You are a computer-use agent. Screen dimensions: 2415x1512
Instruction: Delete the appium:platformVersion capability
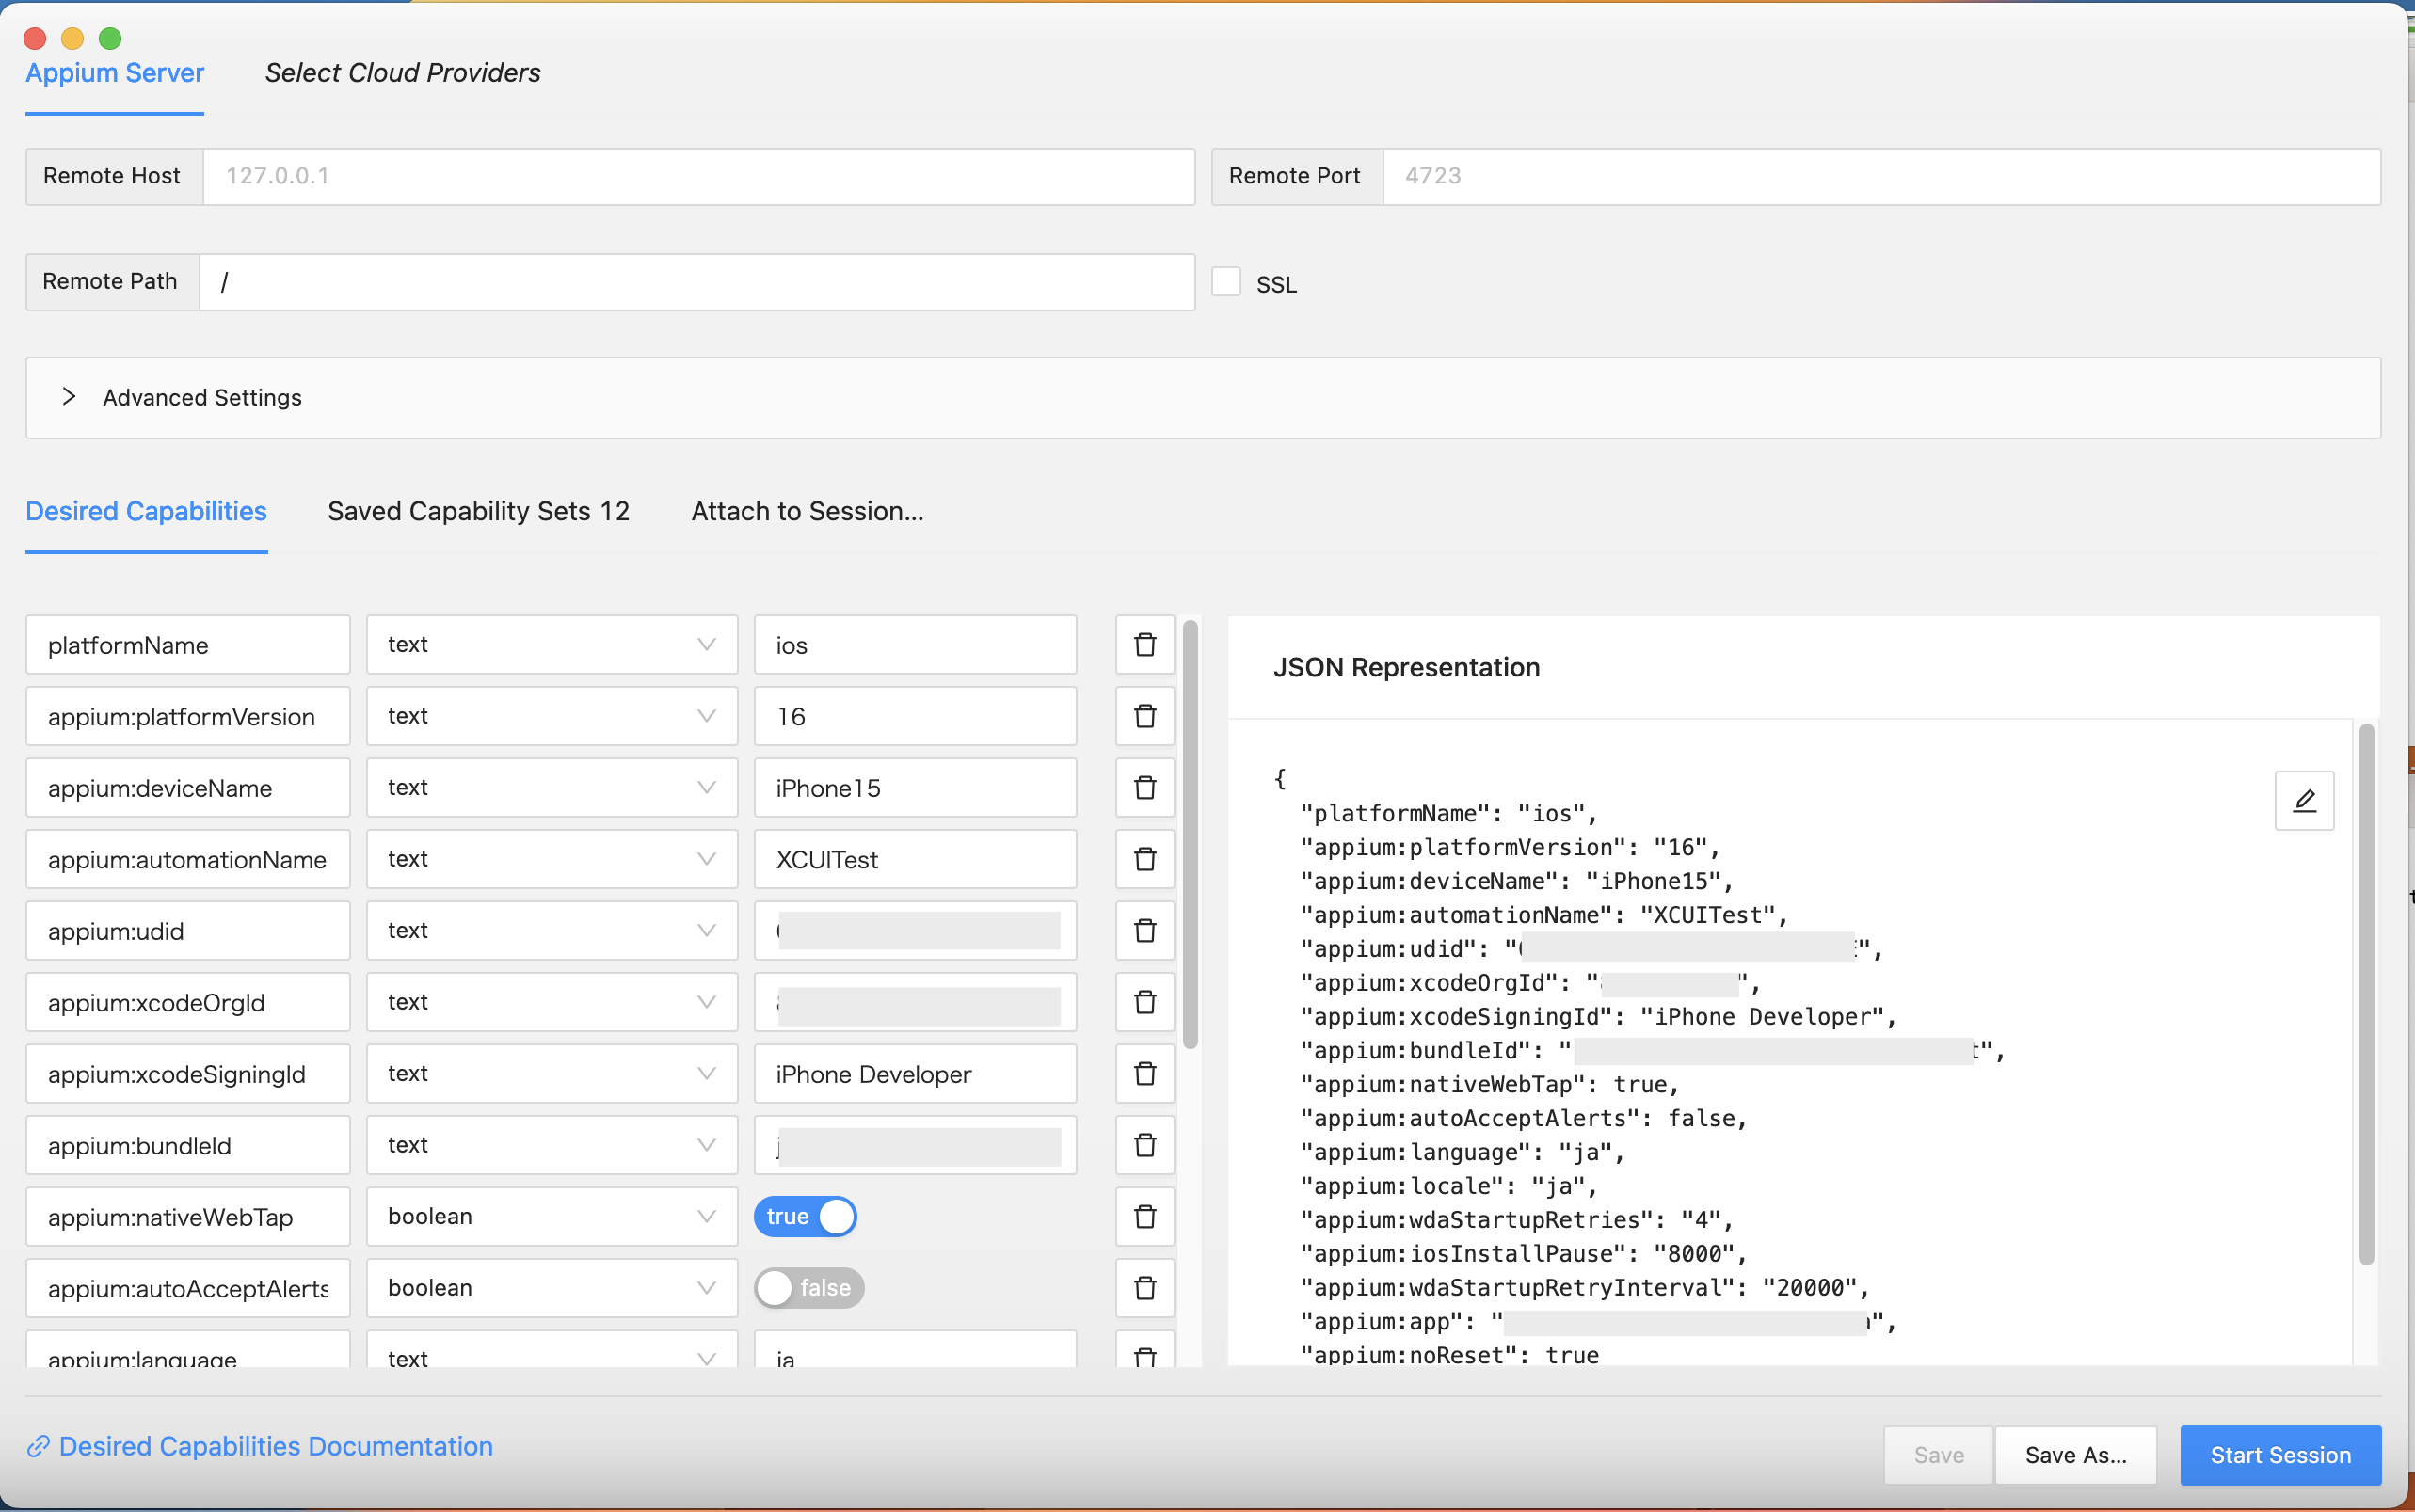click(x=1145, y=716)
